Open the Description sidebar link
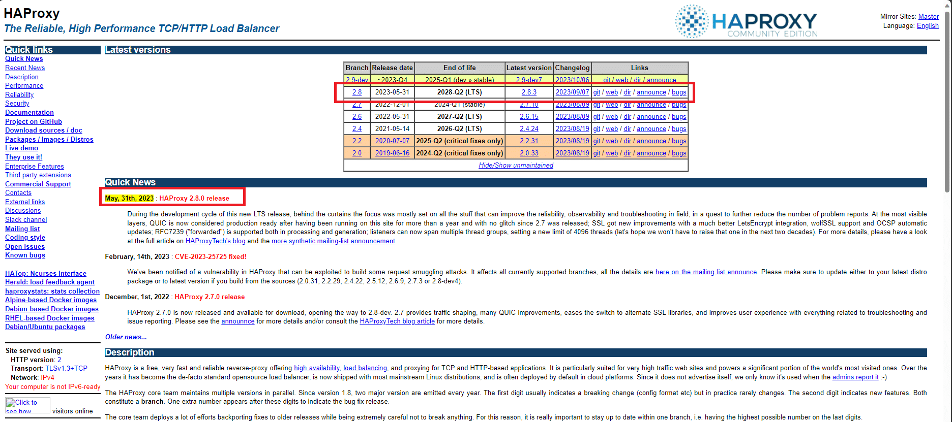952x422 pixels. coord(22,77)
